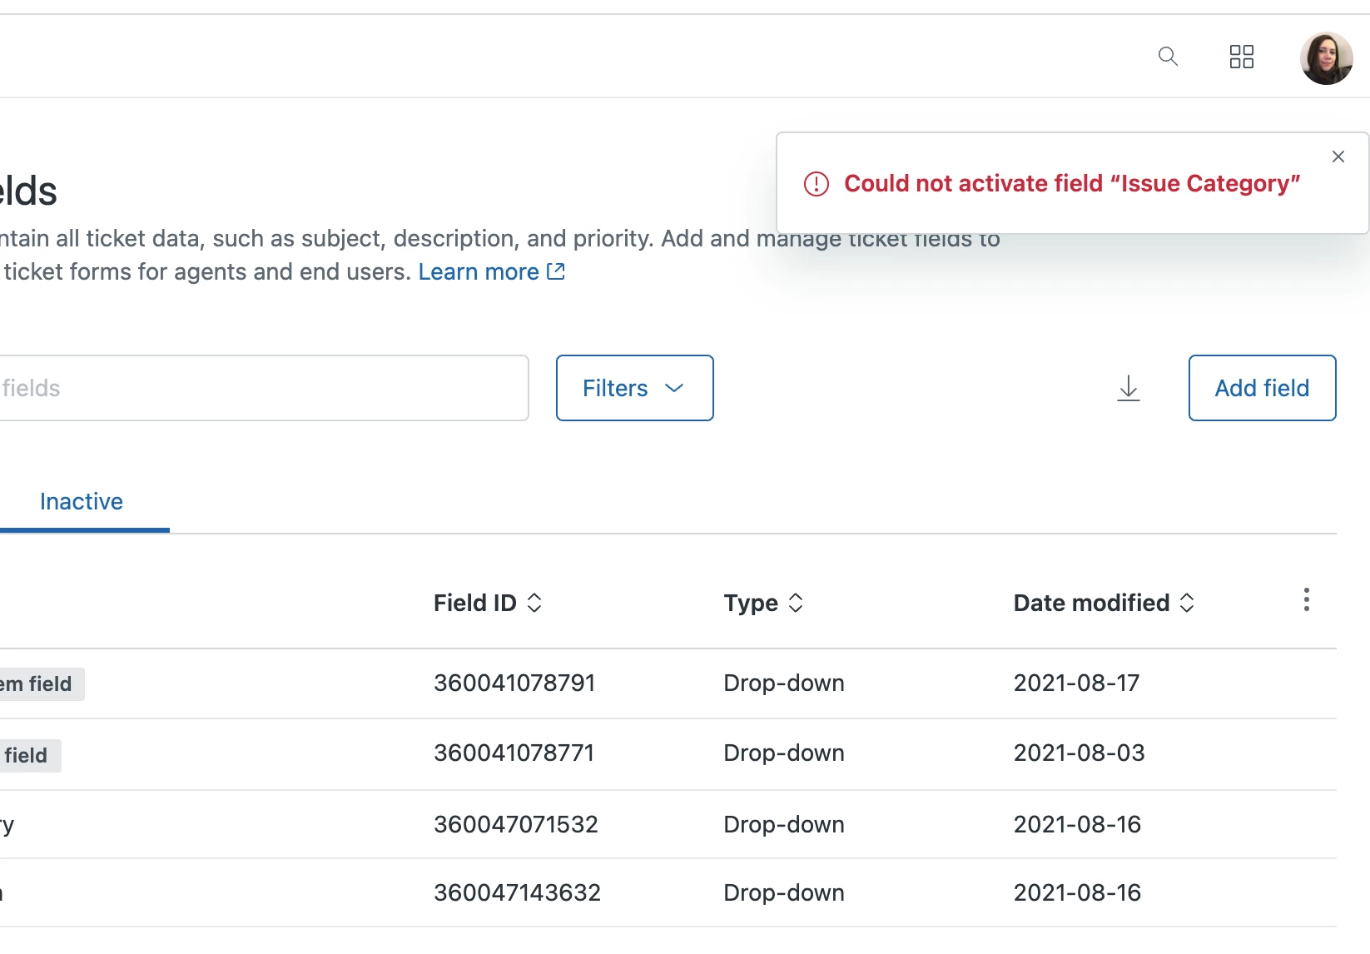Click the Add field button
The image size is (1370, 954).
click(x=1262, y=388)
